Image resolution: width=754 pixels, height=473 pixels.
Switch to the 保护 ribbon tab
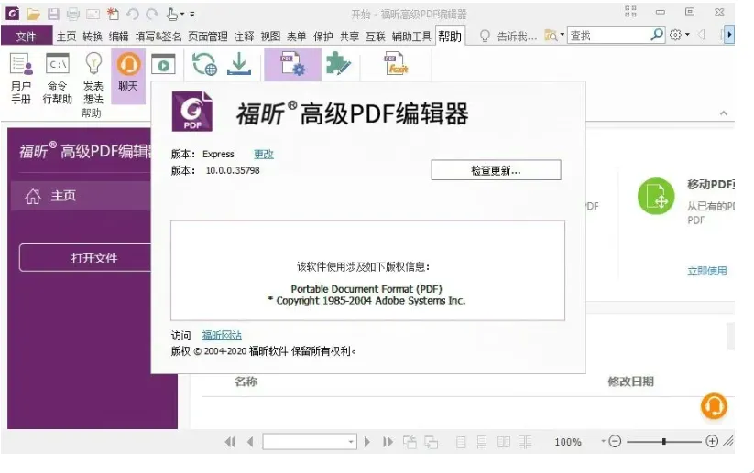323,37
